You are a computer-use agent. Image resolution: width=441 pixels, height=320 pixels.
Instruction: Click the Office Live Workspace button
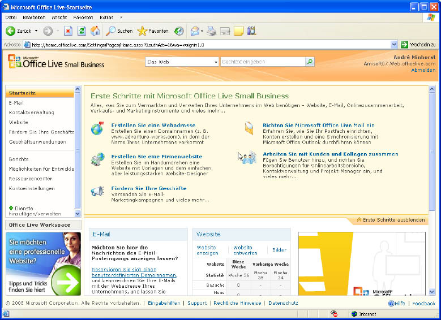tap(44, 225)
